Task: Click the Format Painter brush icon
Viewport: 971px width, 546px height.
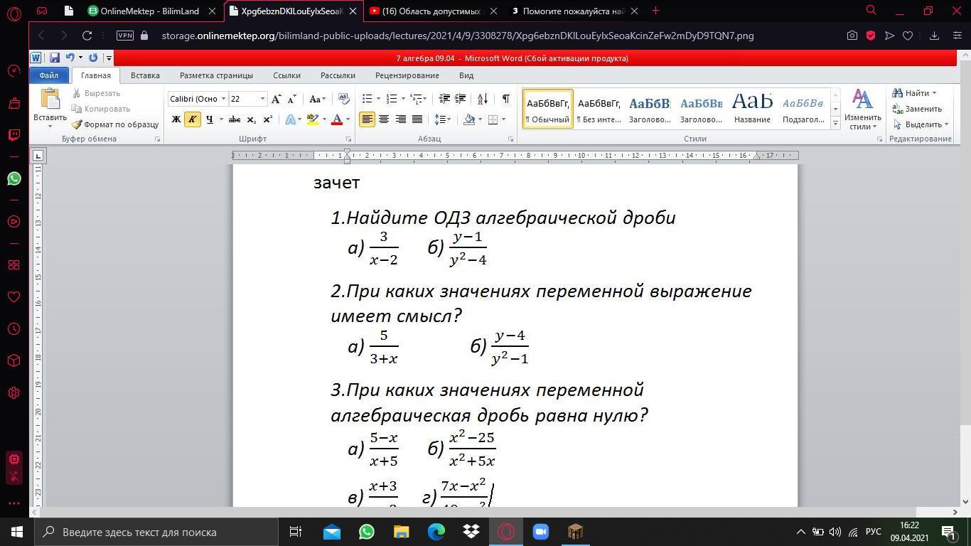Action: pos(77,124)
